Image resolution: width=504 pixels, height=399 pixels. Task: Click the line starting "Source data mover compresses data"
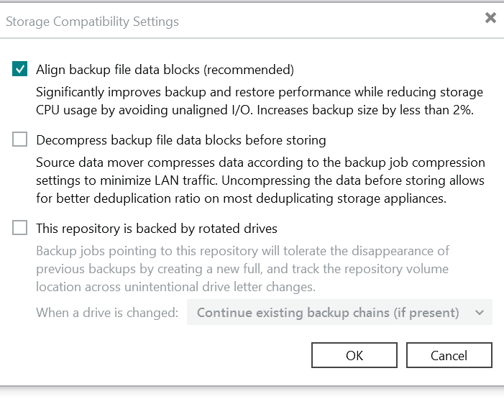[x=260, y=162]
